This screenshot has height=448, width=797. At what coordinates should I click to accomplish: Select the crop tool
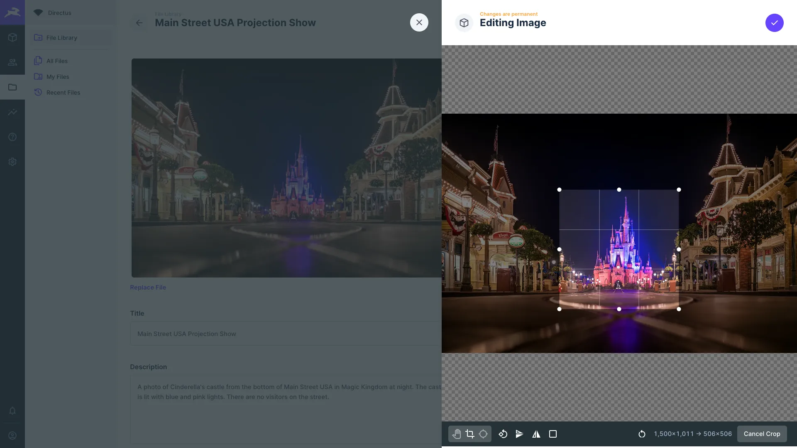(x=469, y=434)
